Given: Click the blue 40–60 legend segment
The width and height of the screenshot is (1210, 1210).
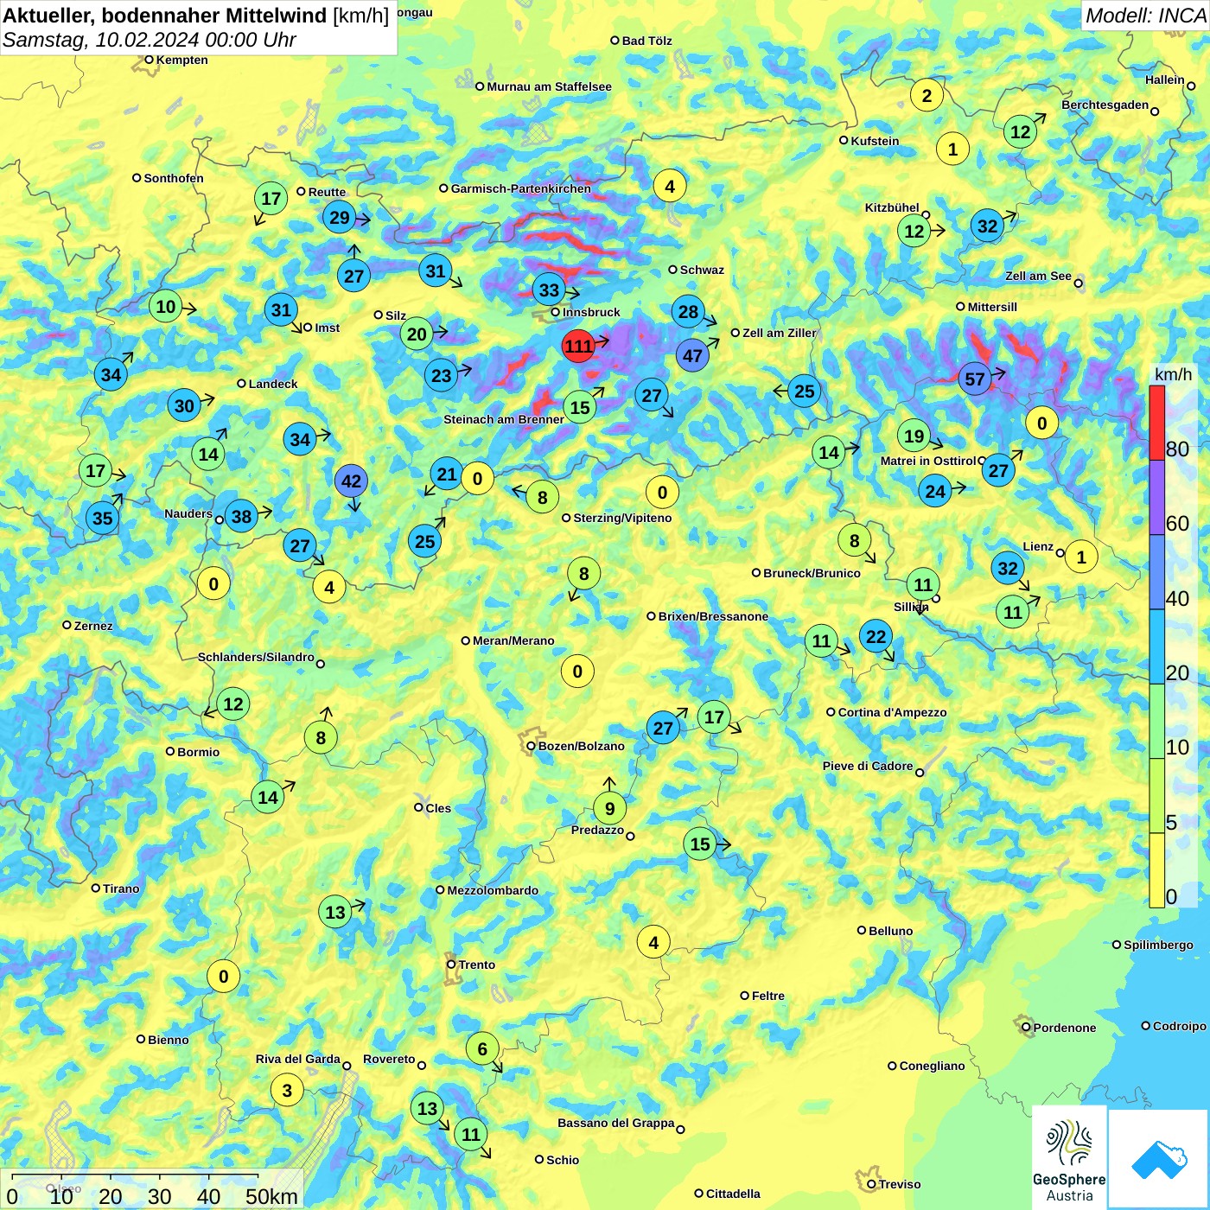Looking at the screenshot, I should point(1157,573).
